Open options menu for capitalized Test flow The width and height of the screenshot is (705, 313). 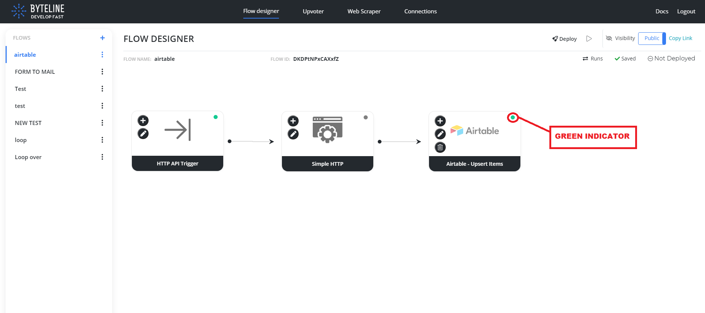(x=102, y=89)
